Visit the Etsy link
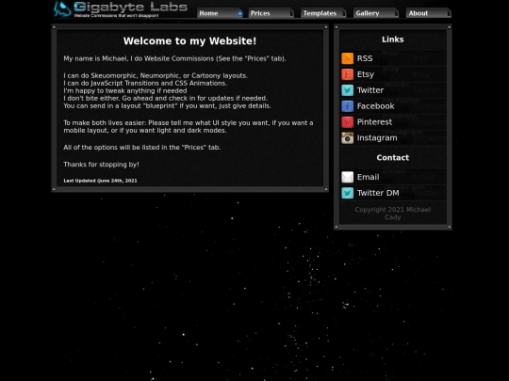 pyautogui.click(x=366, y=74)
